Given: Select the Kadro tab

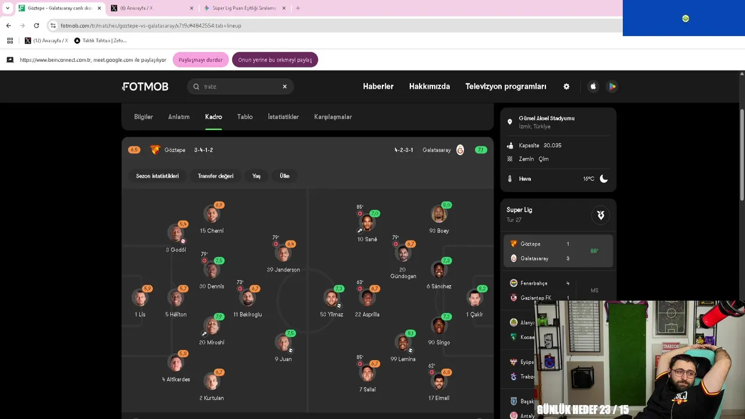Looking at the screenshot, I should click(214, 117).
